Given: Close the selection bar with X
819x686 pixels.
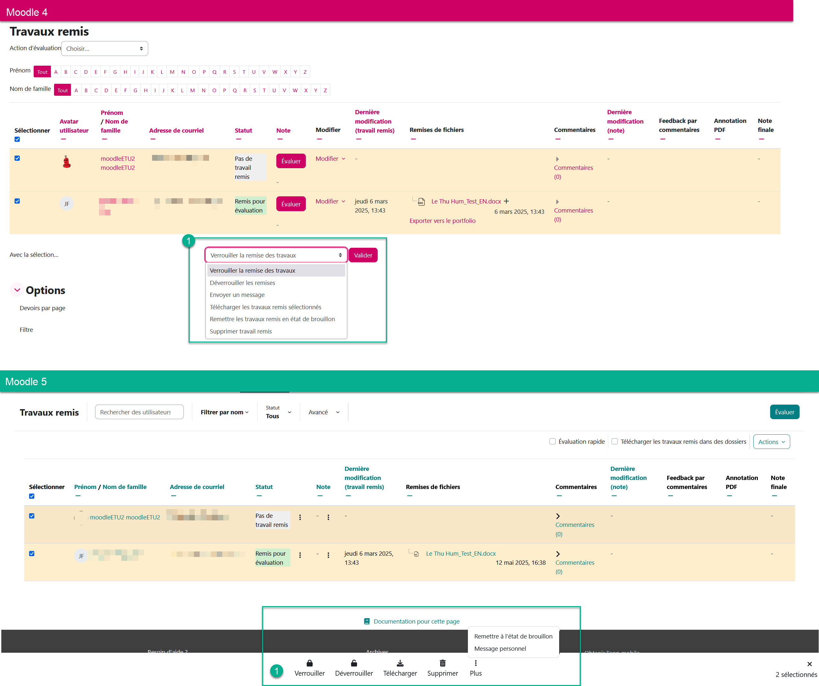Looking at the screenshot, I should [x=809, y=664].
